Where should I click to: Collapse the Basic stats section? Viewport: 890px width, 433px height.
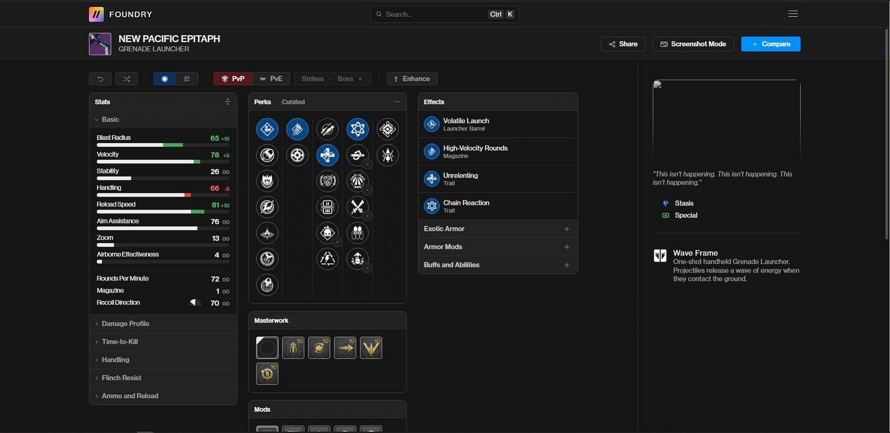pos(163,120)
